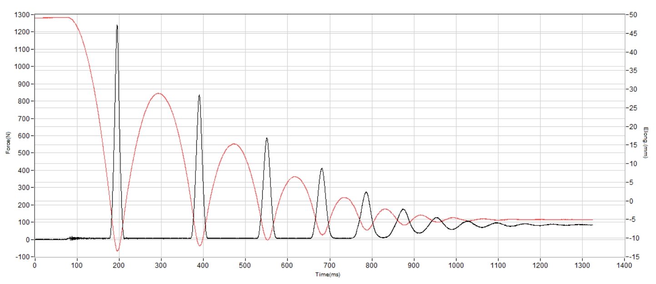The image size is (656, 284).
Task: Click the Time(ms) axis title
Action: 328,275
